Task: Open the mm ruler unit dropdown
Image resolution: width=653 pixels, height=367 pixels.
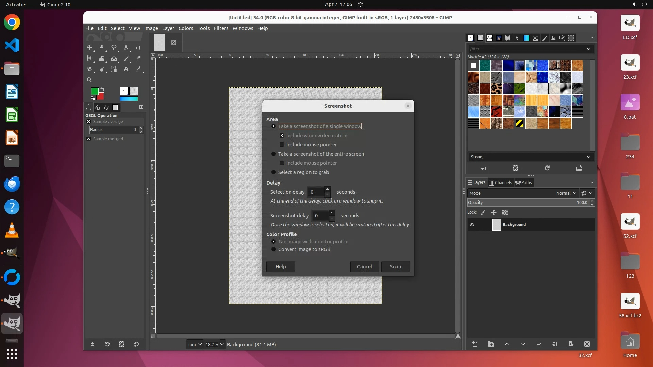Action: click(195, 344)
